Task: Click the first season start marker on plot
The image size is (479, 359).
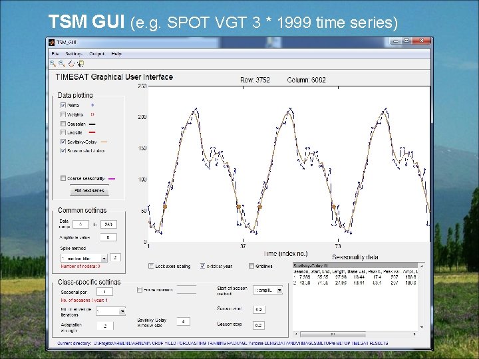Action: 165,207
